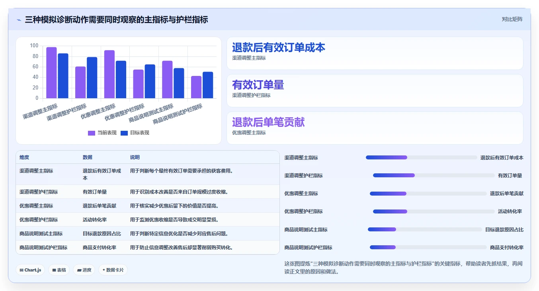Click the 数据卡片 tag chip
Viewport: 539px width, 291px height.
(x=113, y=270)
